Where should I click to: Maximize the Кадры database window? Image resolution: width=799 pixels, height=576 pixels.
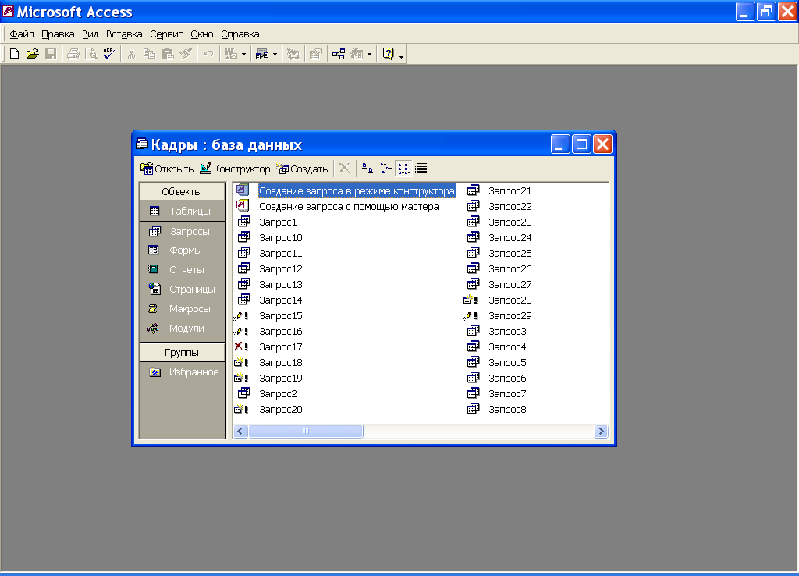pyautogui.click(x=581, y=144)
